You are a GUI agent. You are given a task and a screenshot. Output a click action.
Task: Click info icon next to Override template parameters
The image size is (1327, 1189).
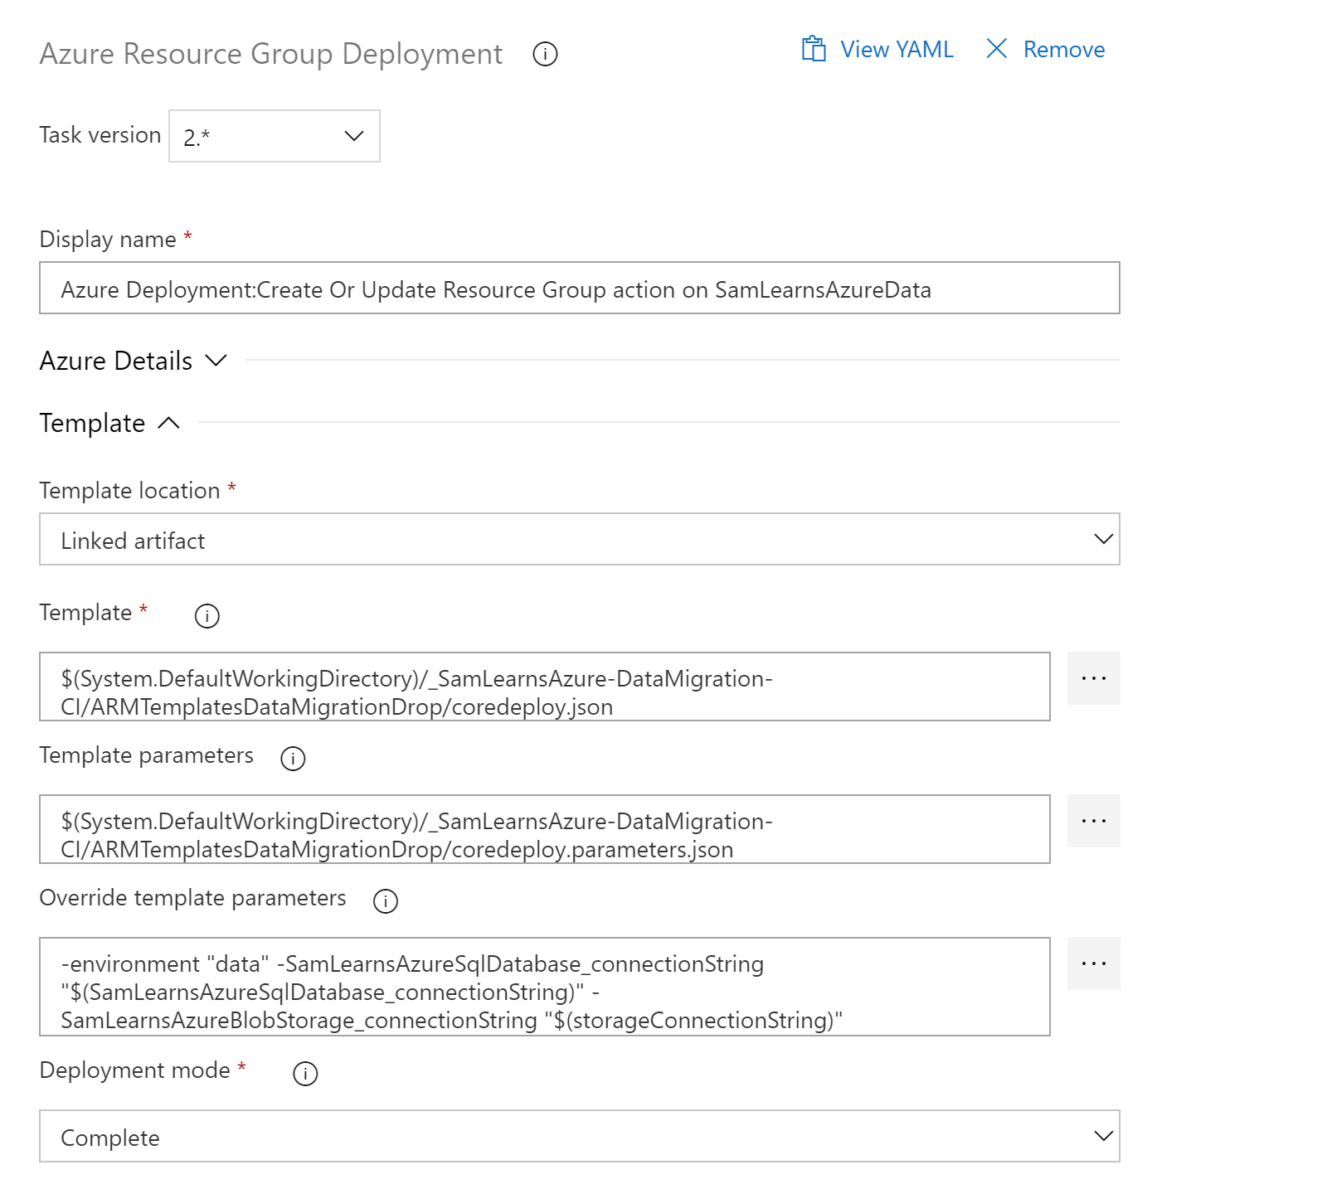(386, 901)
